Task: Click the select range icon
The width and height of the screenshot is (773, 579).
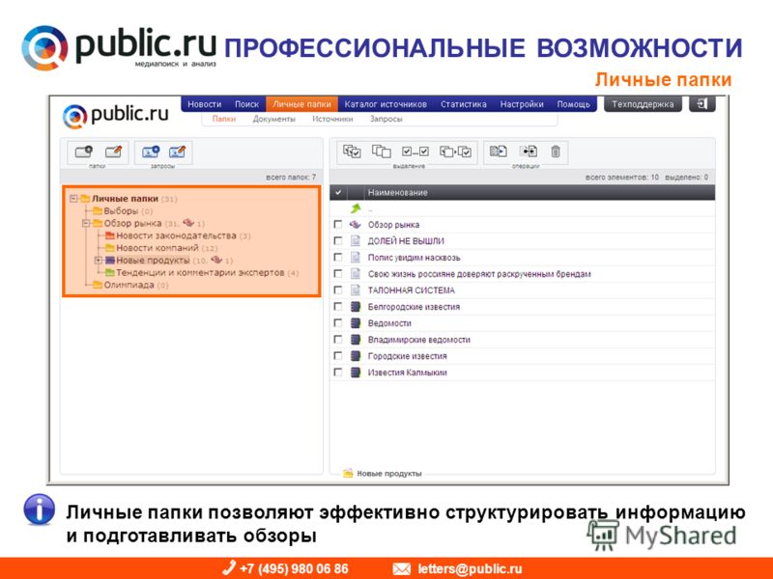Action: tap(415, 152)
